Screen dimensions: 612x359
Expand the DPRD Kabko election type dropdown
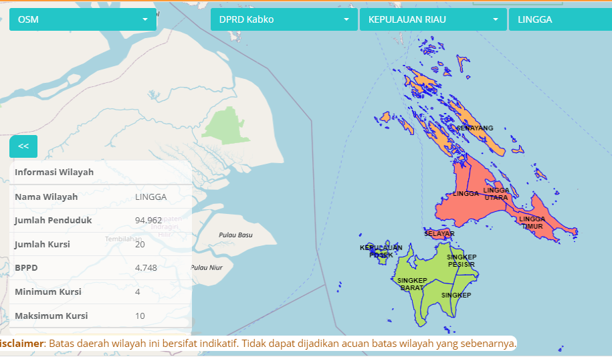coord(284,19)
